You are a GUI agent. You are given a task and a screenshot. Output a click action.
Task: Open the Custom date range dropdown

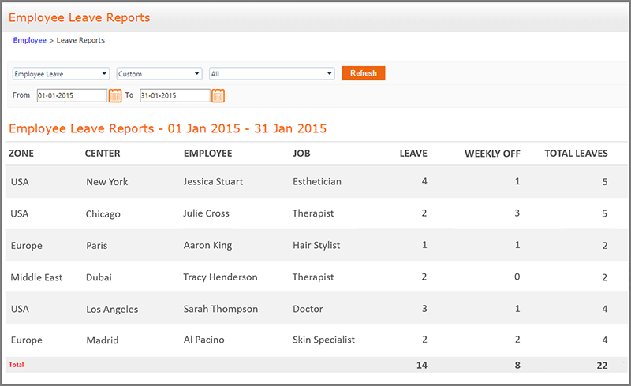click(159, 73)
